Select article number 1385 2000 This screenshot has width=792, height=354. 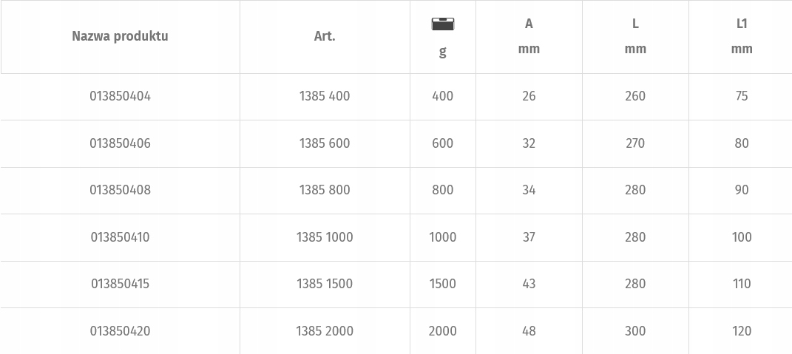coord(325,331)
